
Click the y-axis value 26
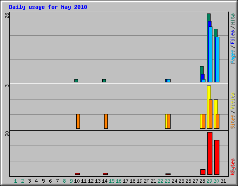7,15
